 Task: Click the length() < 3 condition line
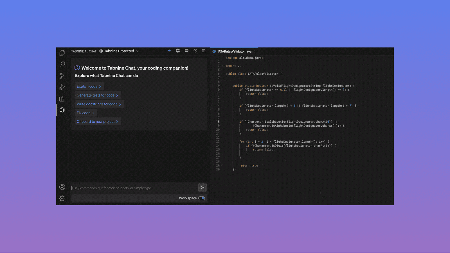tap(298, 106)
